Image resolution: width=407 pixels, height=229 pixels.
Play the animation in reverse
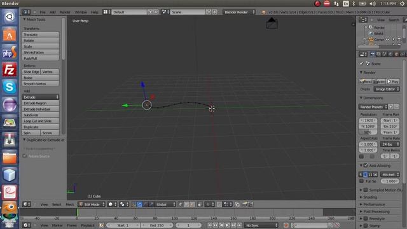tap(221, 225)
